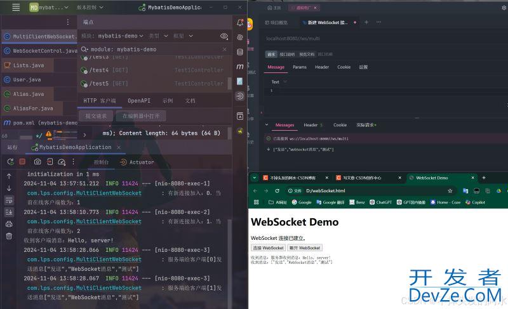
Task: Open the ChatGPT bookmark
Action: click(380, 202)
